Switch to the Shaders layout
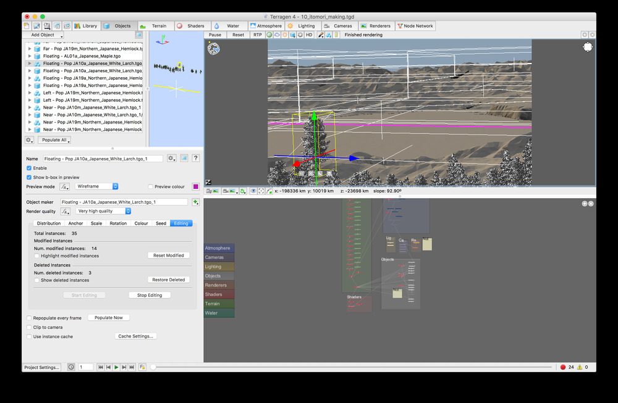The height and width of the screenshot is (403, 618). (x=192, y=26)
